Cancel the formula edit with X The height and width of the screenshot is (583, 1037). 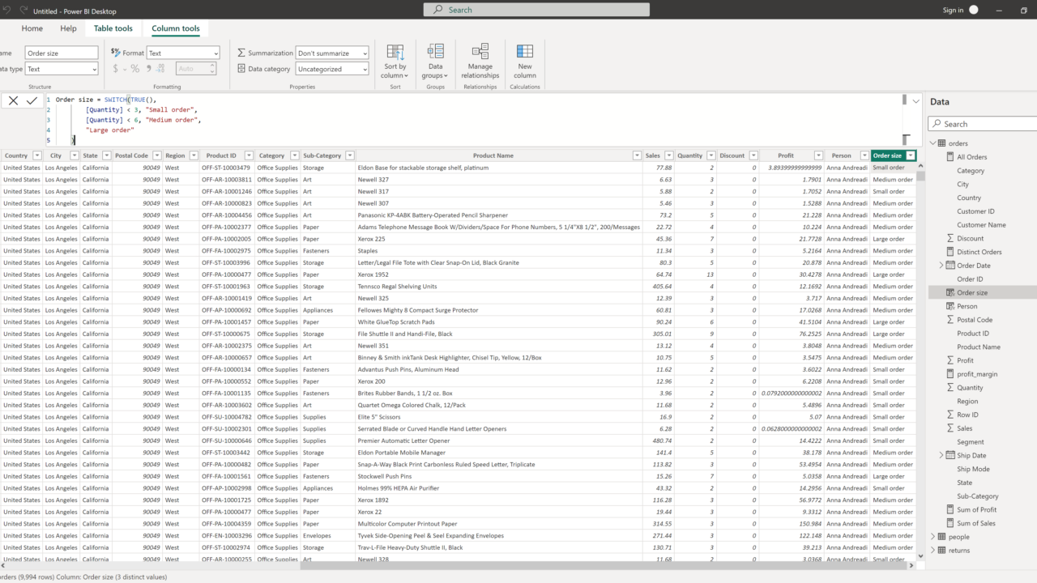click(x=14, y=100)
